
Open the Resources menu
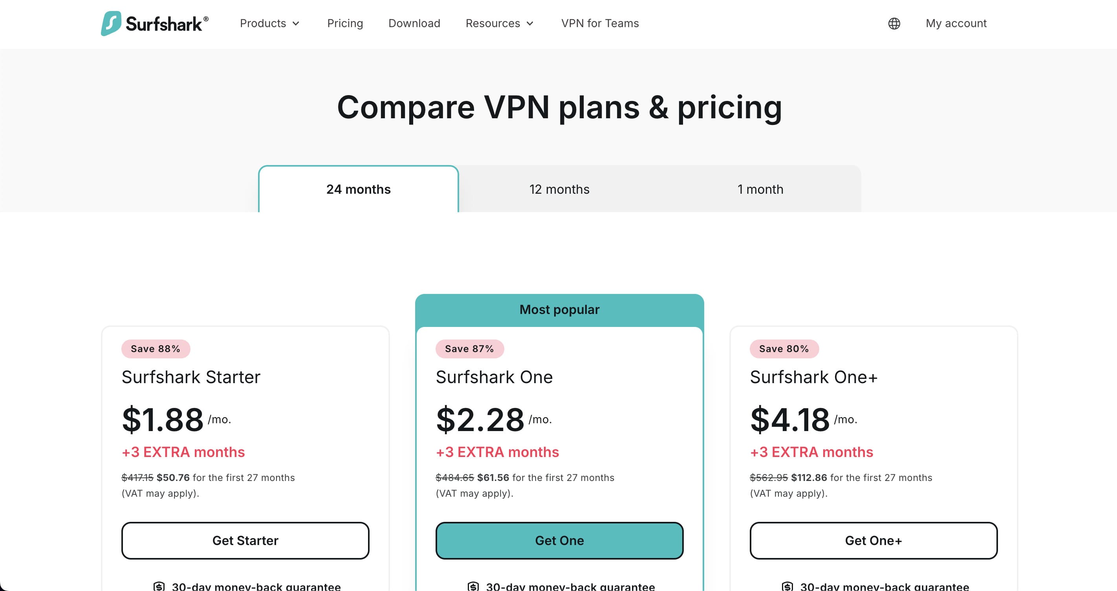500,24
